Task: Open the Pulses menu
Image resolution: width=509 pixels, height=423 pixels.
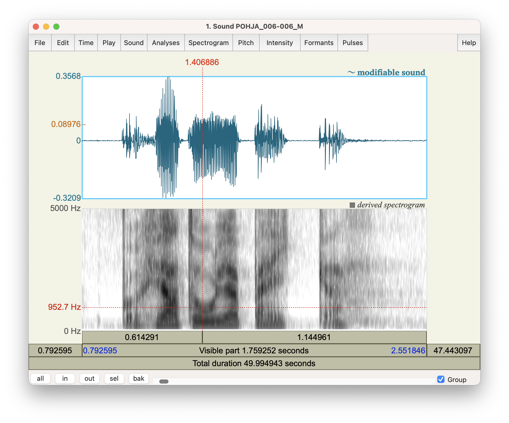Action: pyautogui.click(x=353, y=43)
